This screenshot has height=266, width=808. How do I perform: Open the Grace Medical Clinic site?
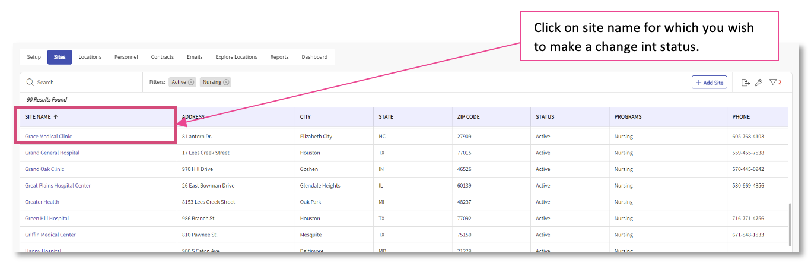48,137
